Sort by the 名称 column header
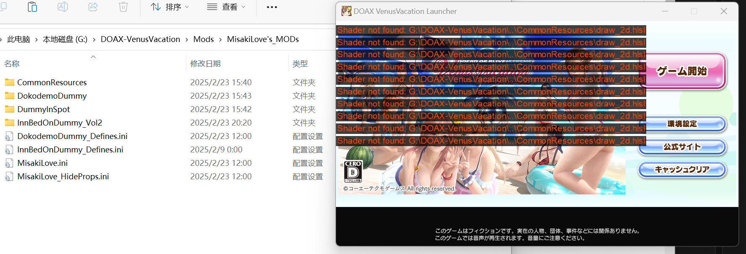The image size is (746, 254). 12,64
